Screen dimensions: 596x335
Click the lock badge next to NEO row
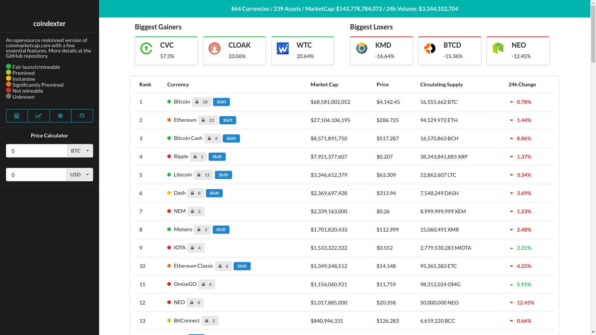(x=195, y=303)
